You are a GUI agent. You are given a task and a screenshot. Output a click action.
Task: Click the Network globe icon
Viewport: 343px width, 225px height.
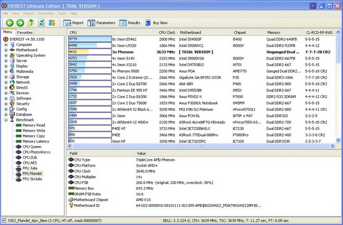[x=12, y=82]
